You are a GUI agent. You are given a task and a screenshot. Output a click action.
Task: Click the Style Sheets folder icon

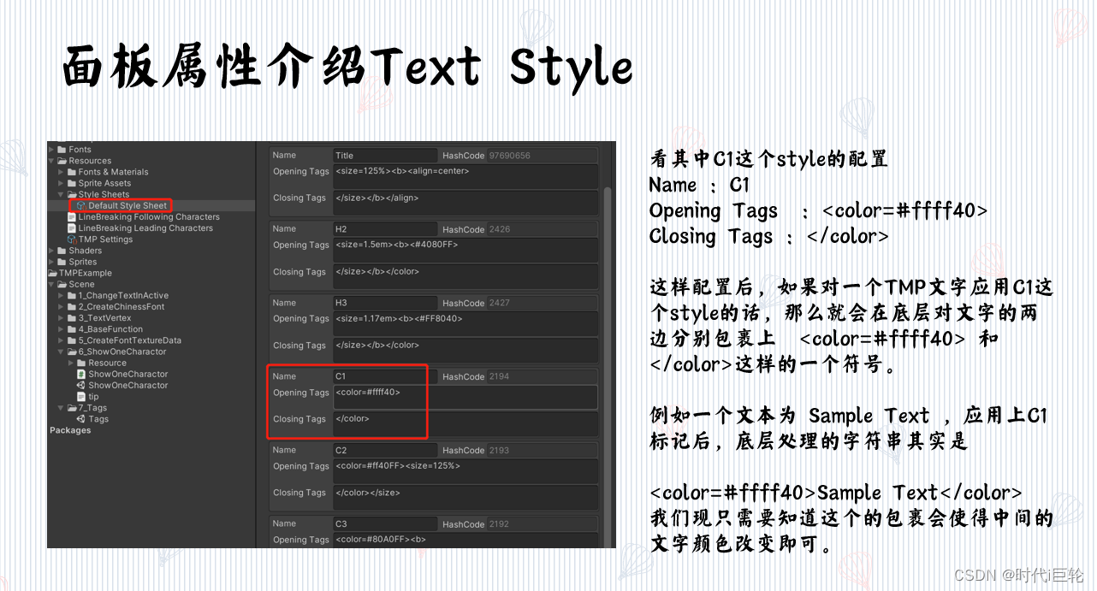pyautogui.click(x=73, y=194)
